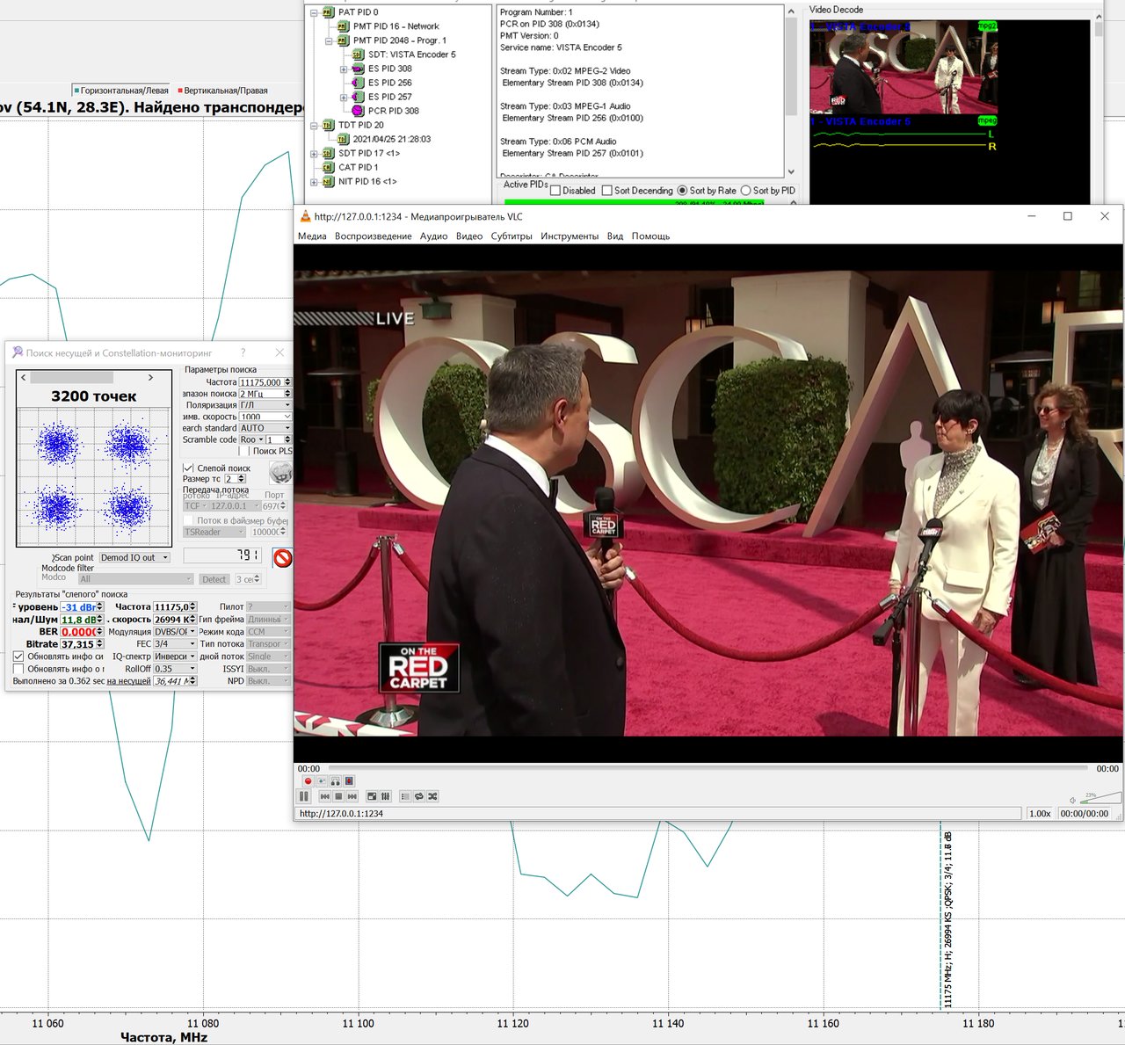Click VLC next media button

[x=352, y=796]
